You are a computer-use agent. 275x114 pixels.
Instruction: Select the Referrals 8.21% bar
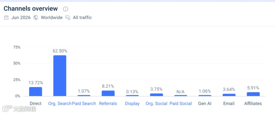(108, 93)
